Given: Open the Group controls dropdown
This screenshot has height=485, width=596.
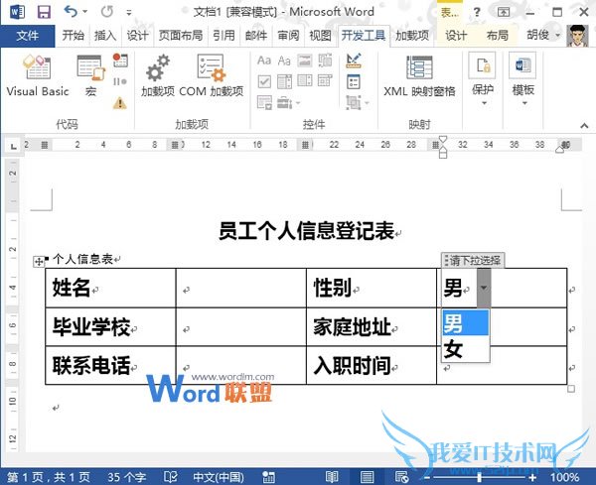Looking at the screenshot, I should point(358,102).
